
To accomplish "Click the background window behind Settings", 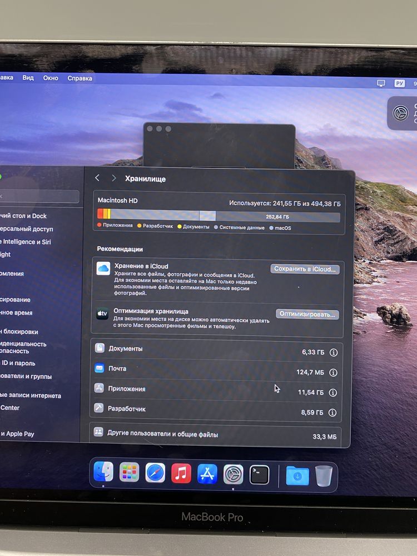I will [x=219, y=146].
